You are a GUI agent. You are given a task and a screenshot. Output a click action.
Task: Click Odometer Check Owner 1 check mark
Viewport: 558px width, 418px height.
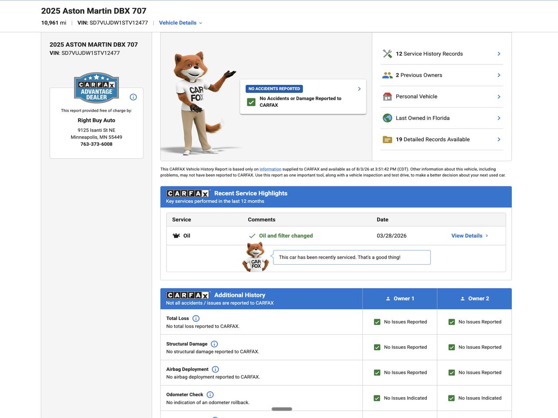pyautogui.click(x=377, y=398)
